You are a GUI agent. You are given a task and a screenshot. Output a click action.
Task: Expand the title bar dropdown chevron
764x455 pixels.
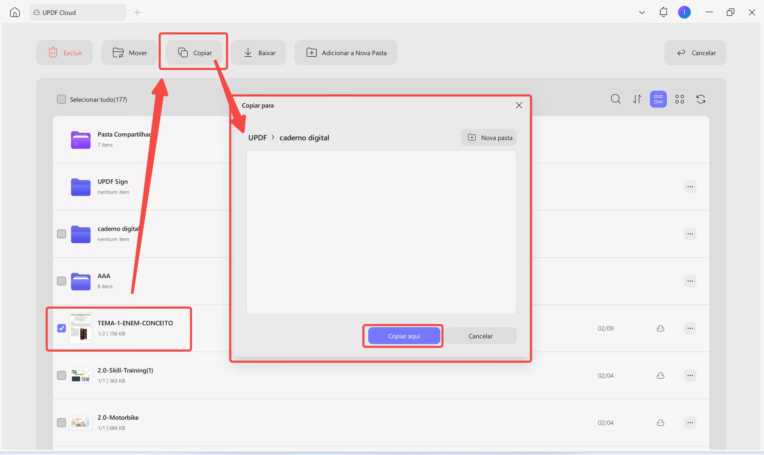pos(642,12)
